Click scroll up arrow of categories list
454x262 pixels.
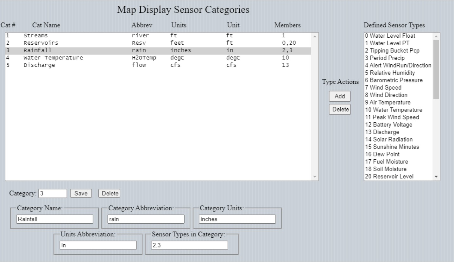point(315,36)
